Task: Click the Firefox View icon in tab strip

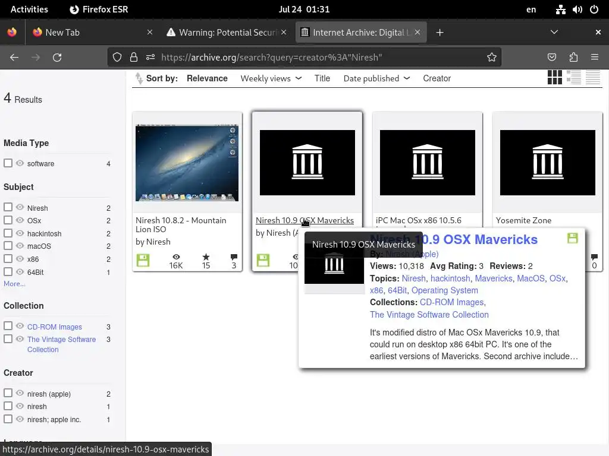Action: pos(12,32)
